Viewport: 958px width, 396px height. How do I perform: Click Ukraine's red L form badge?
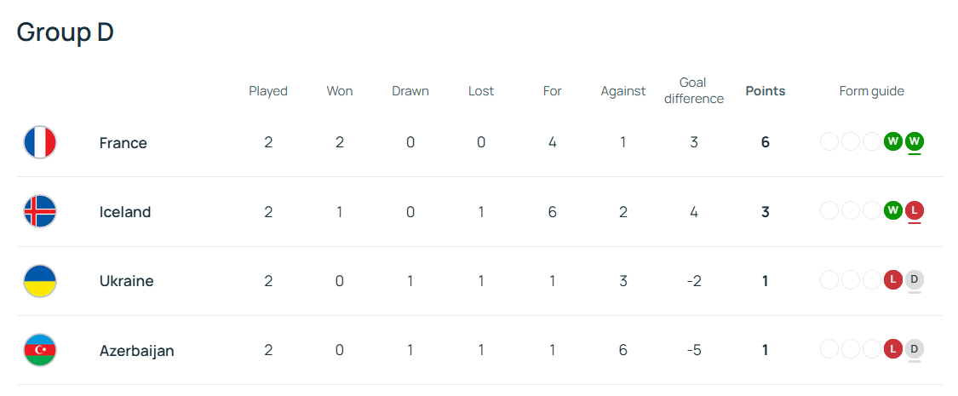pyautogui.click(x=893, y=280)
